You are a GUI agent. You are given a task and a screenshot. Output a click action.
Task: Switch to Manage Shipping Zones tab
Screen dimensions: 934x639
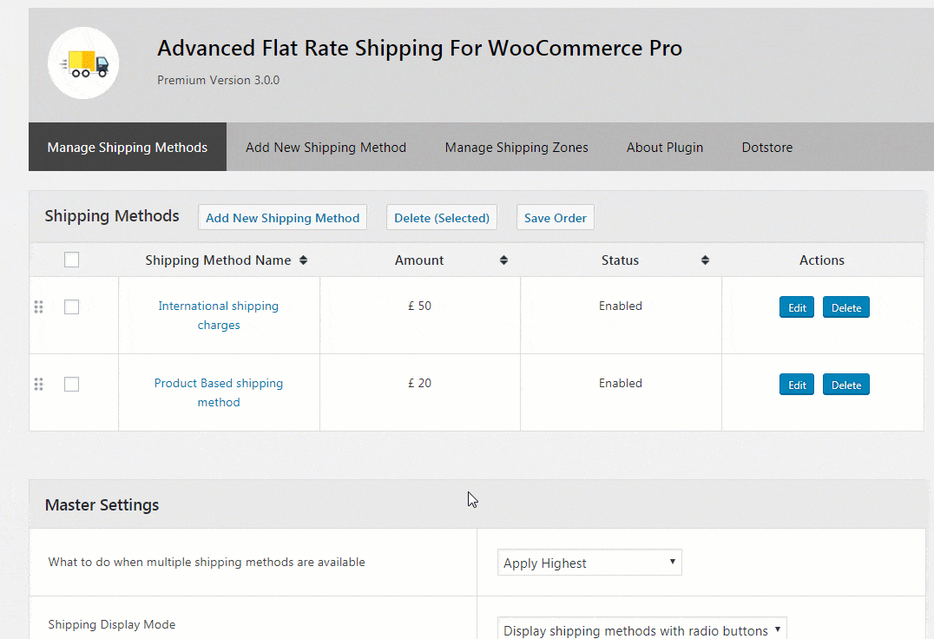tap(516, 148)
